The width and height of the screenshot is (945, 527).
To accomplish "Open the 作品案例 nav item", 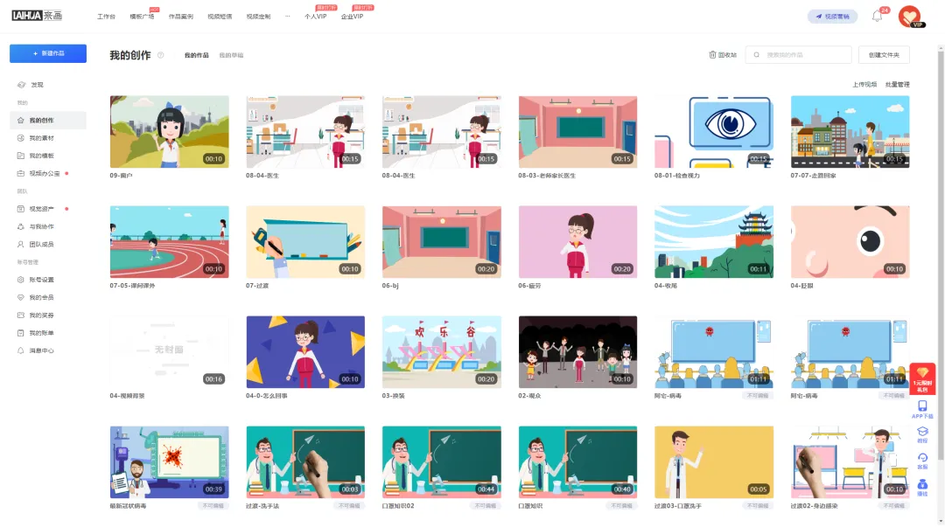I will (x=181, y=17).
